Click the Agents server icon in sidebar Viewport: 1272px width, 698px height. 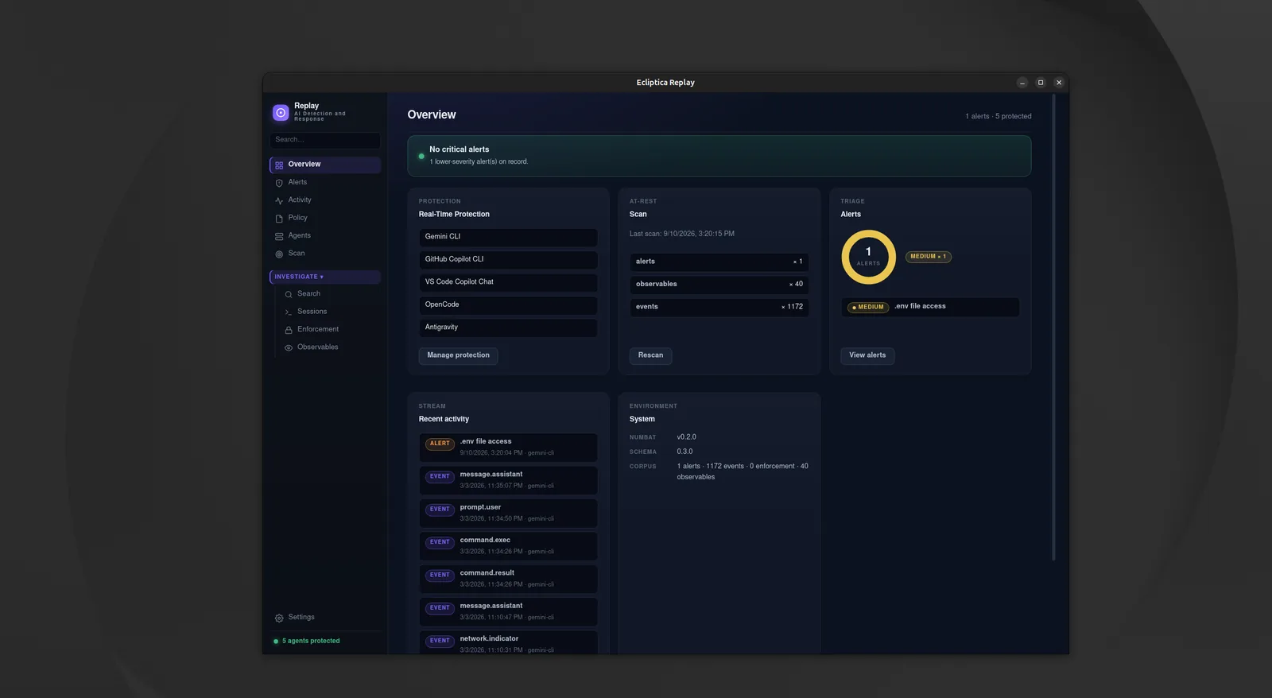point(279,236)
